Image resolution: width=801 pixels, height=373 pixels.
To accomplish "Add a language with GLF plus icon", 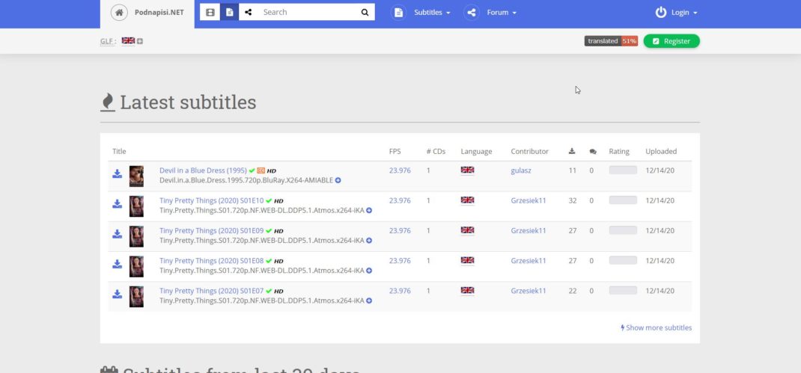I will click(x=140, y=41).
